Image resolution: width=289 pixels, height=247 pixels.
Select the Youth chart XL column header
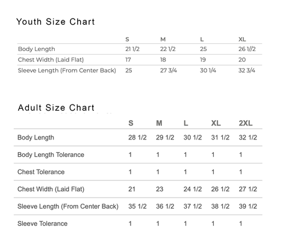(x=242, y=39)
